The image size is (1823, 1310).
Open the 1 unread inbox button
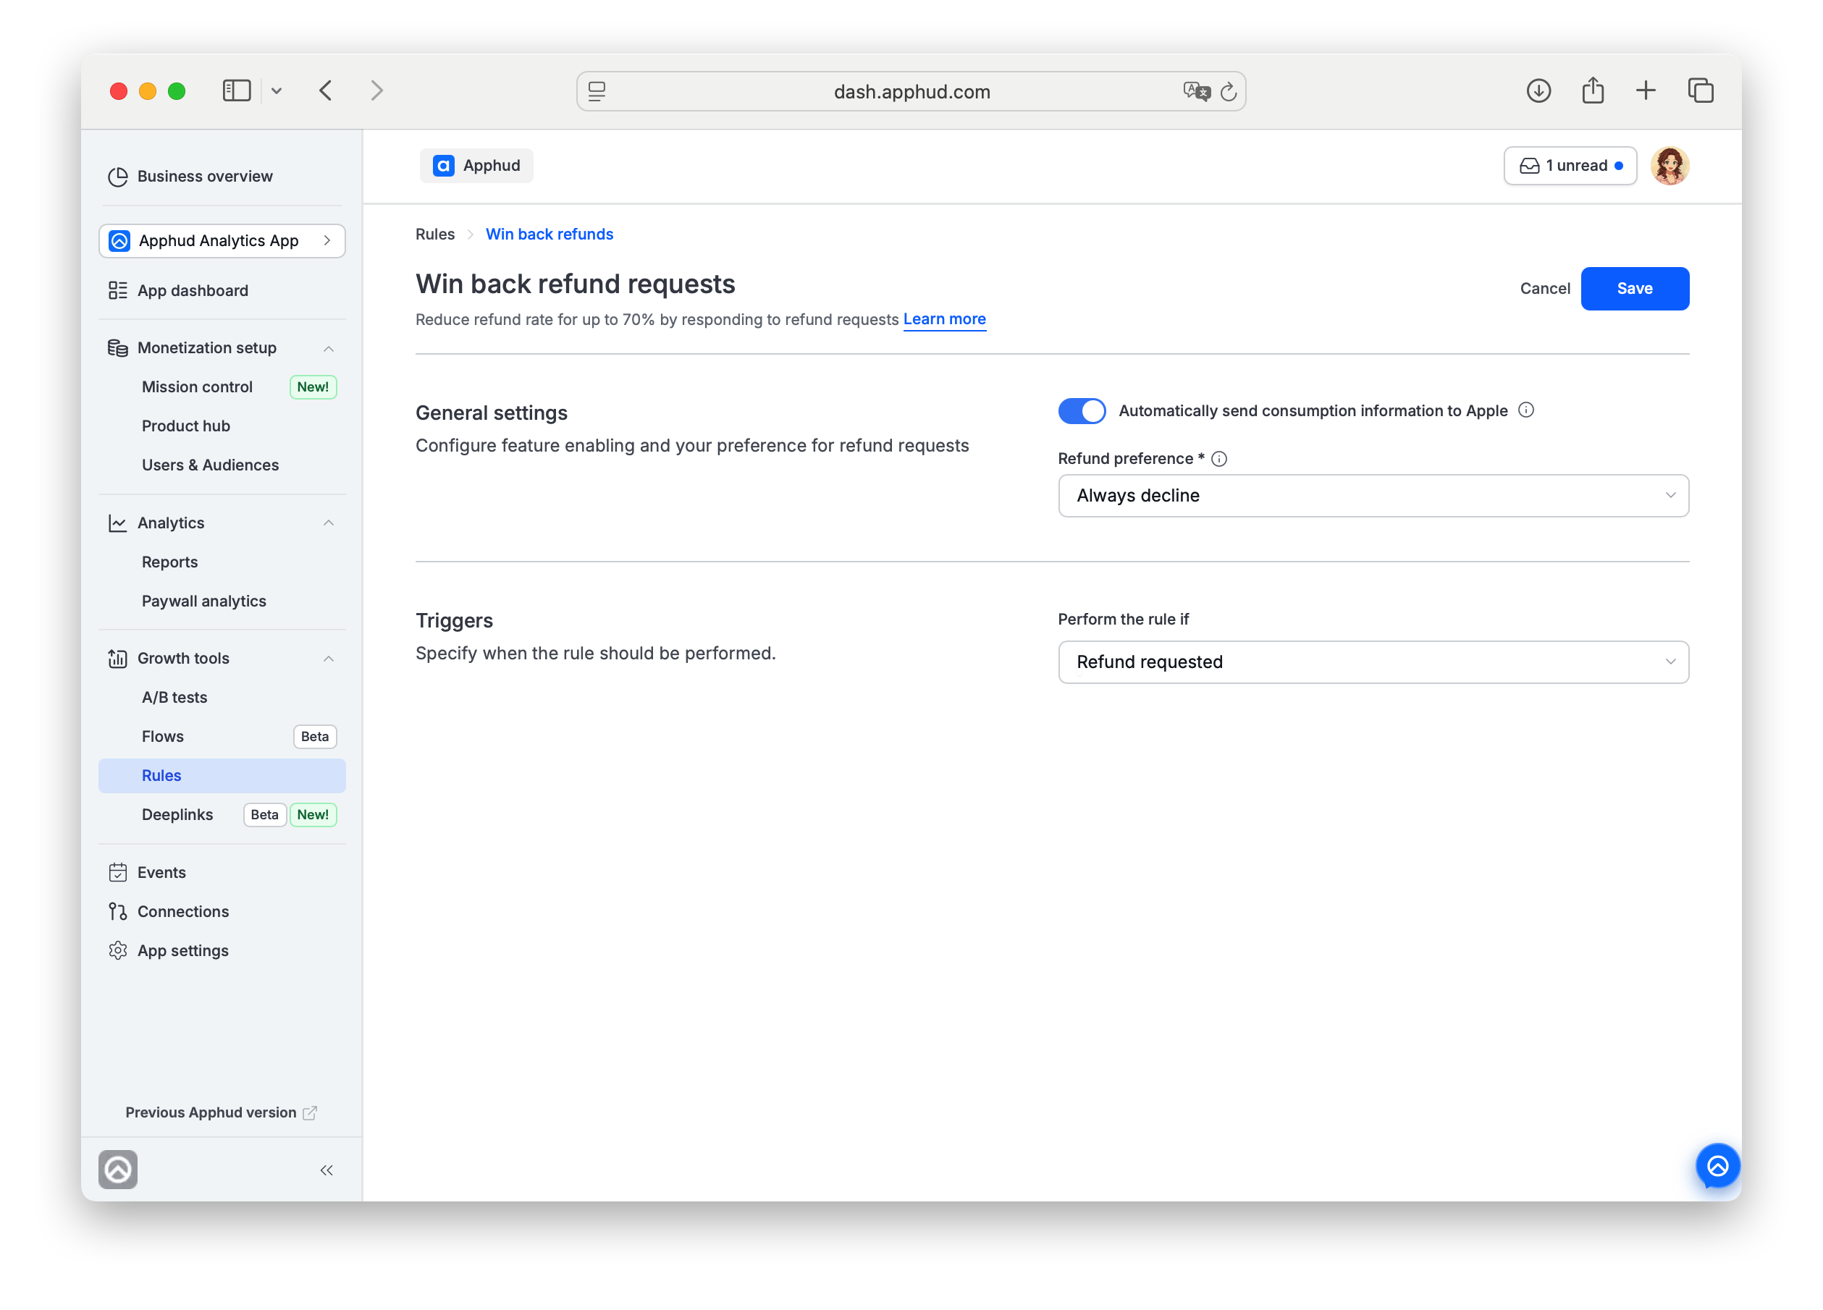(x=1570, y=166)
